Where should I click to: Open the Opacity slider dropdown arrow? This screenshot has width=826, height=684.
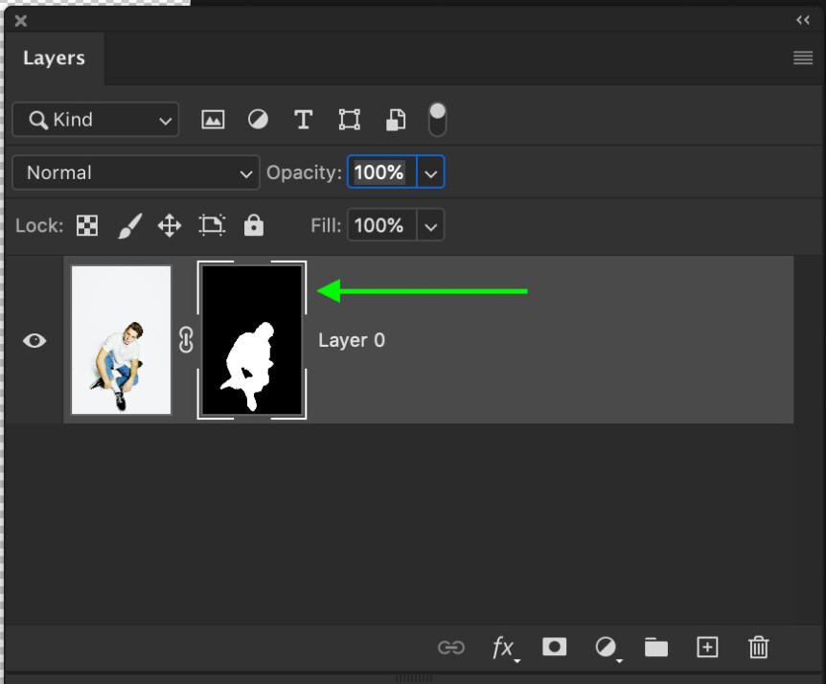pos(431,172)
